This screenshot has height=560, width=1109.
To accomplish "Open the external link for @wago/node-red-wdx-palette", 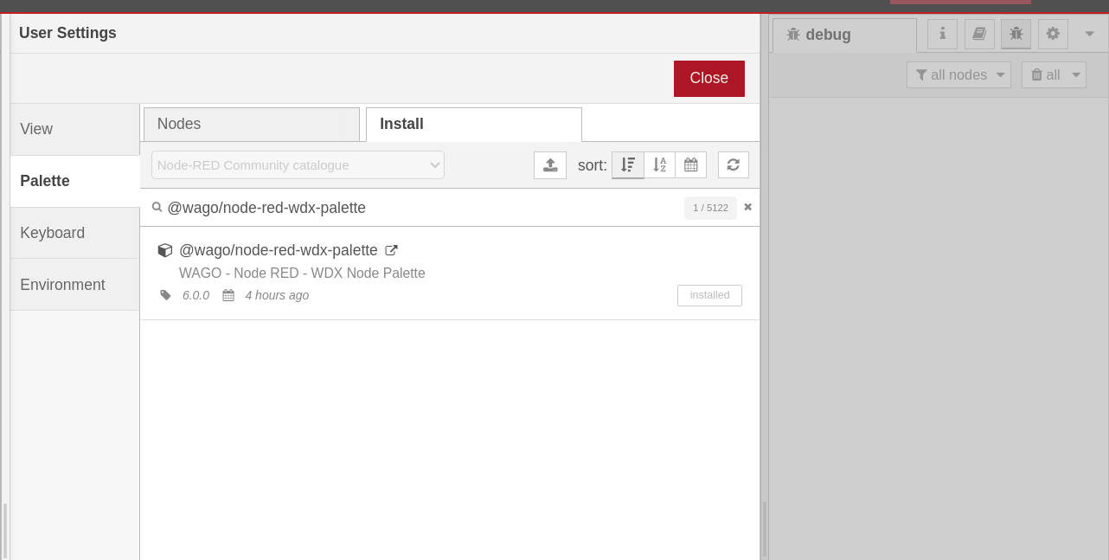I will tap(391, 250).
